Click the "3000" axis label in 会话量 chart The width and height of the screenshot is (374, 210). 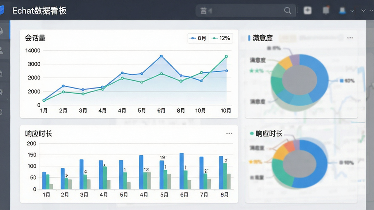[34, 64]
